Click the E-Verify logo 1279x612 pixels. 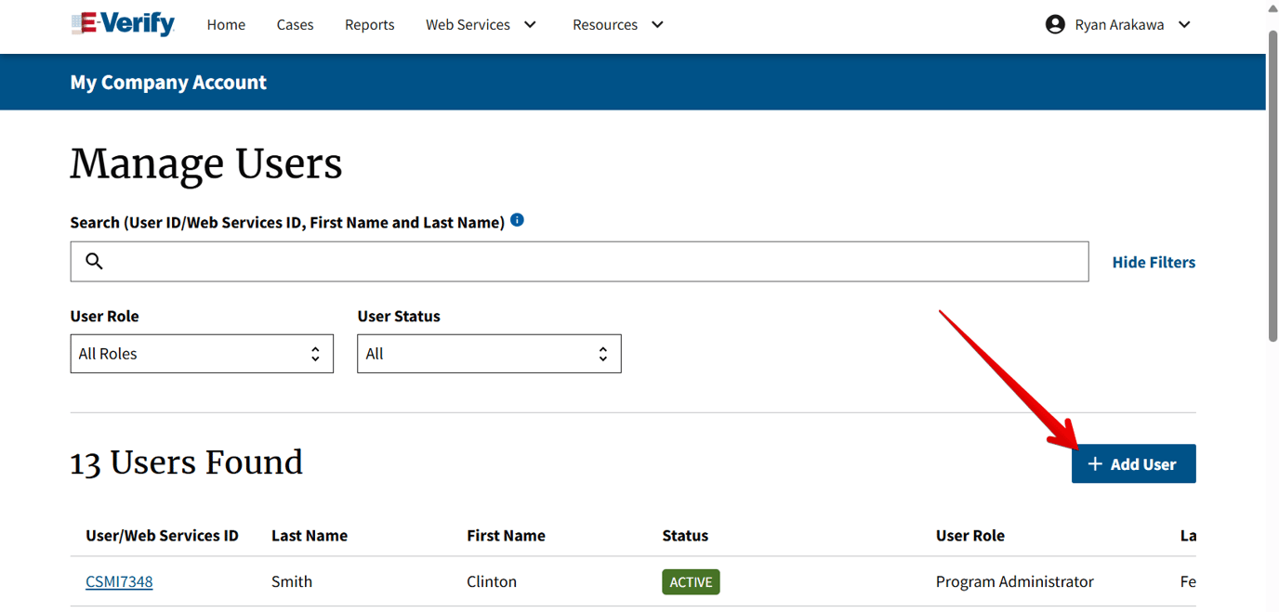point(122,24)
